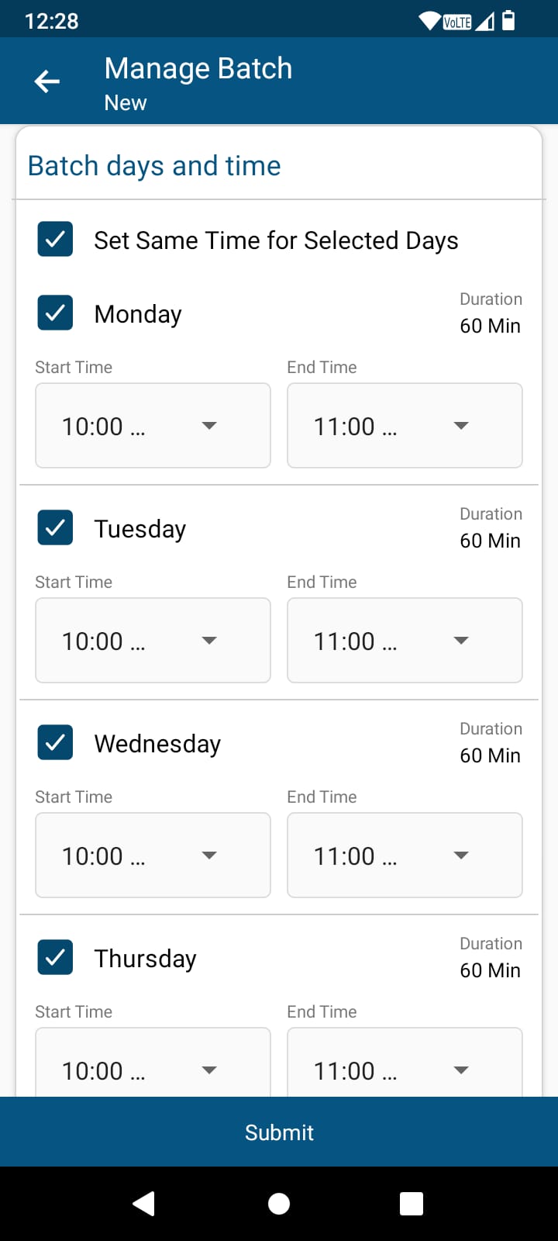This screenshot has width=558, height=1241.
Task: Deselect the Tuesday checkbox
Action: pos(55,527)
